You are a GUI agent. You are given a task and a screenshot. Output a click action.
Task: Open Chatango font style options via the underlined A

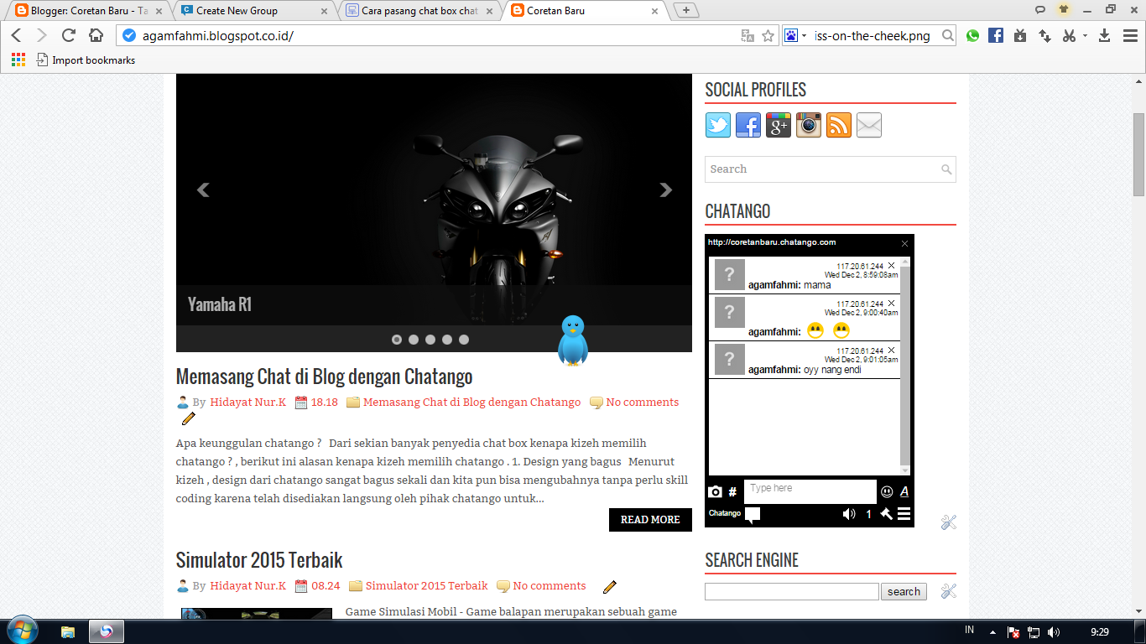tap(903, 492)
